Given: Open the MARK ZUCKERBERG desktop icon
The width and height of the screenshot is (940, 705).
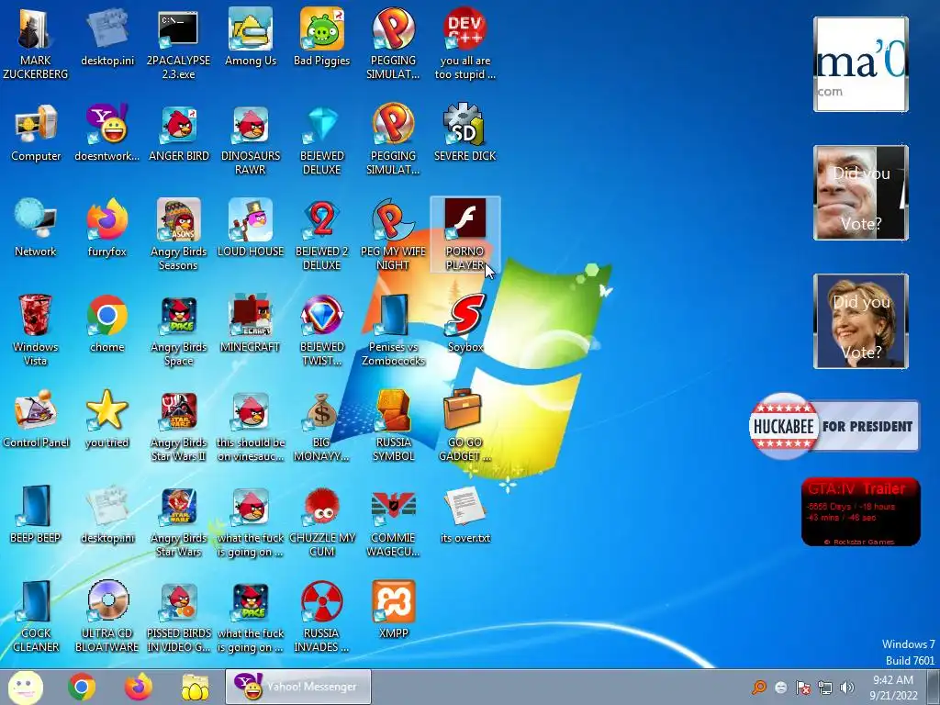Looking at the screenshot, I should pos(36,43).
